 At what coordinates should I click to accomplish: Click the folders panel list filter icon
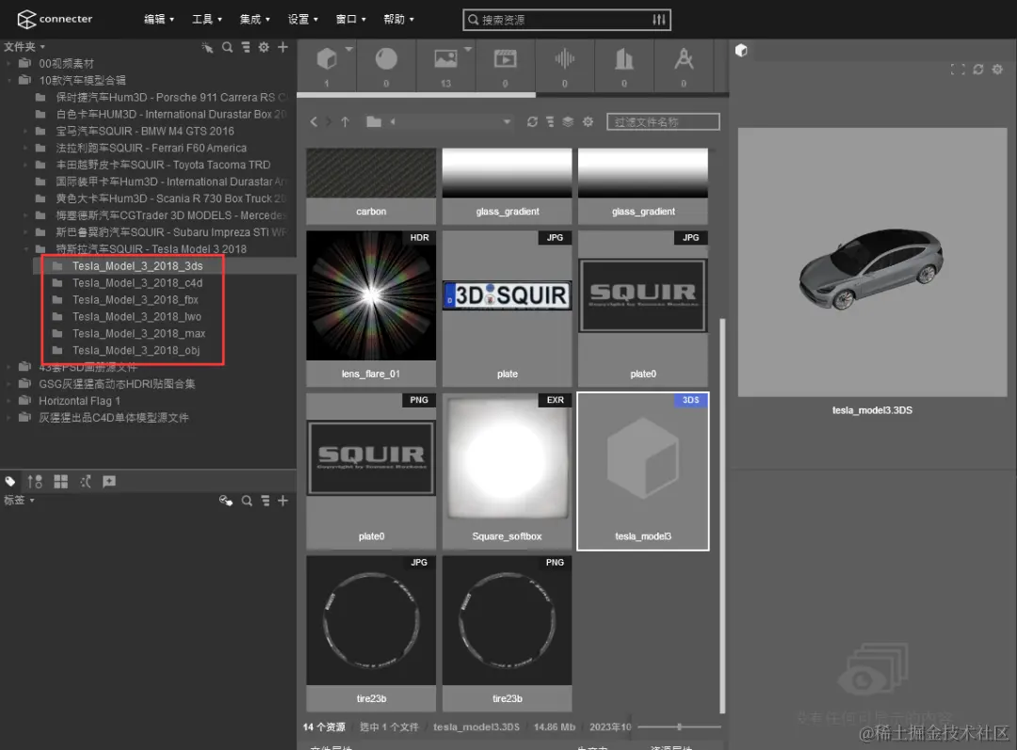coord(246,47)
